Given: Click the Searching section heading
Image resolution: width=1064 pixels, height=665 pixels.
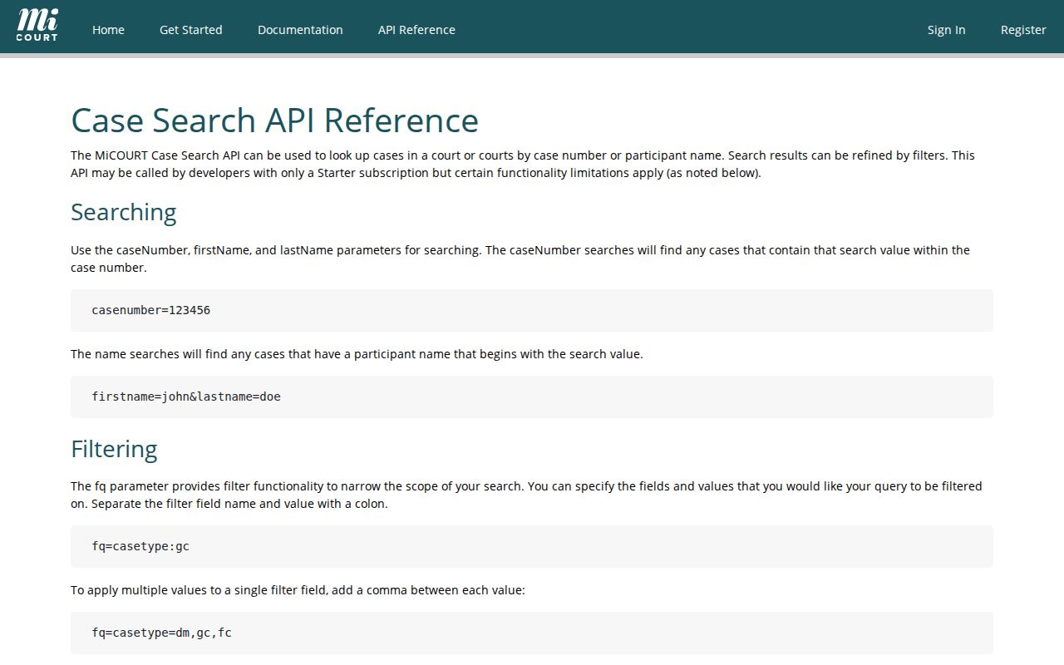Looking at the screenshot, I should (123, 212).
